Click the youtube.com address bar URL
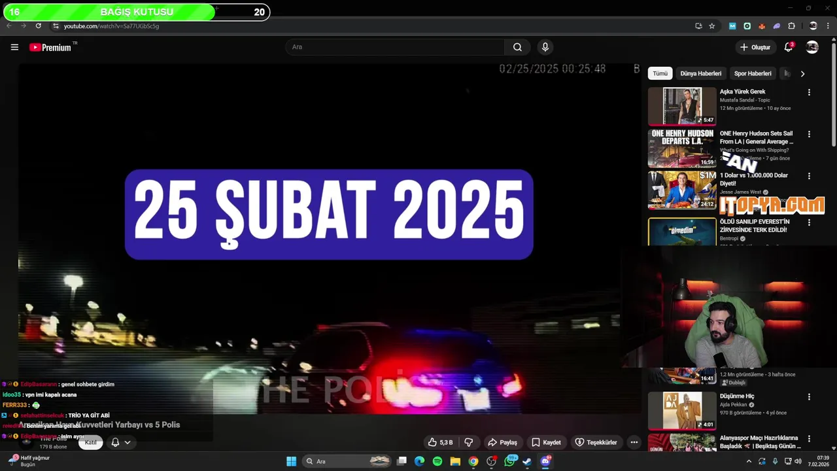Screen dimensions: 837x471 pos(111,26)
